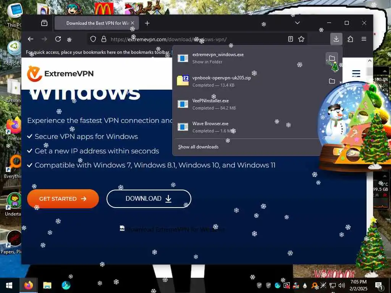Viewport: 391px width, 293px height.
Task: Click the blue wave app taskbar icon
Action: 66,285
